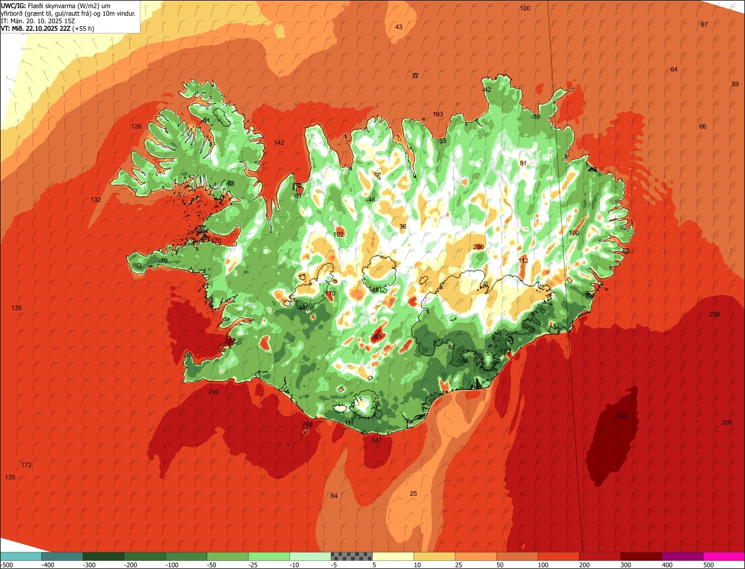The image size is (745, 569).
Task: Click the light green legend swatch between -25 and -10
Action: click(x=269, y=556)
